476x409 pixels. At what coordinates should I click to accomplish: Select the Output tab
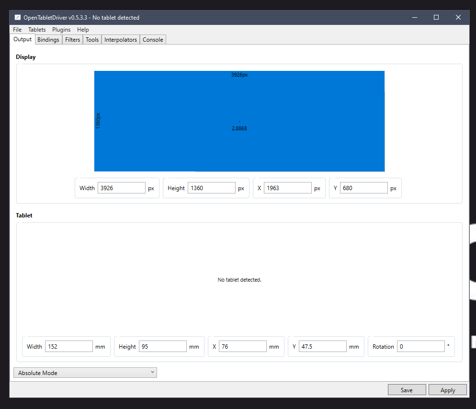23,39
